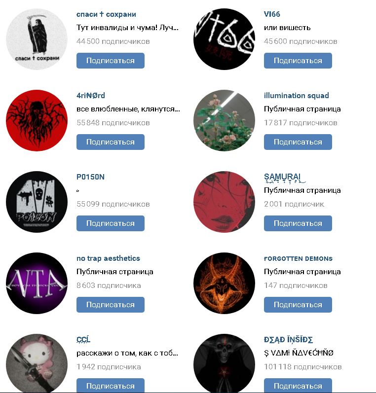Open the no trap aesthetics title link

point(108,258)
